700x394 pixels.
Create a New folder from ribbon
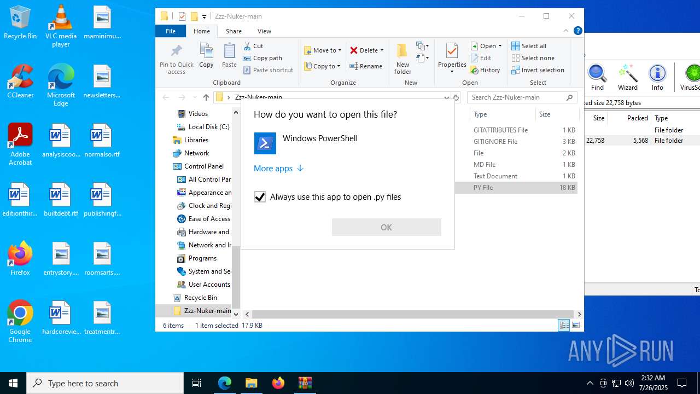tap(402, 59)
